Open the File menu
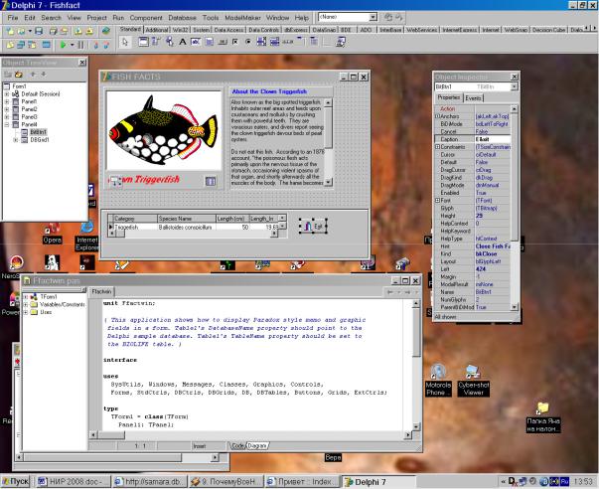Image resolution: width=599 pixels, height=489 pixels. click(12, 18)
